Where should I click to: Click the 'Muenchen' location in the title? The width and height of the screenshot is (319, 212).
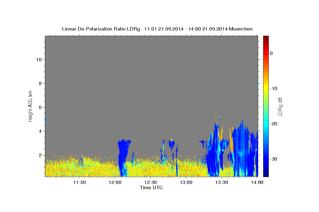pyautogui.click(x=241, y=29)
